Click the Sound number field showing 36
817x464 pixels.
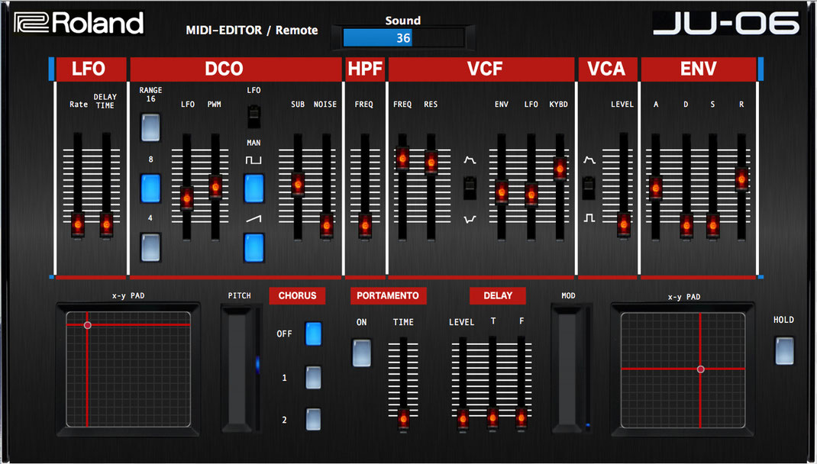click(x=403, y=38)
